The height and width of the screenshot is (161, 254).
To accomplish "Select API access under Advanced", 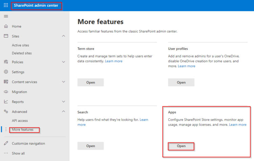I will [20, 121].
